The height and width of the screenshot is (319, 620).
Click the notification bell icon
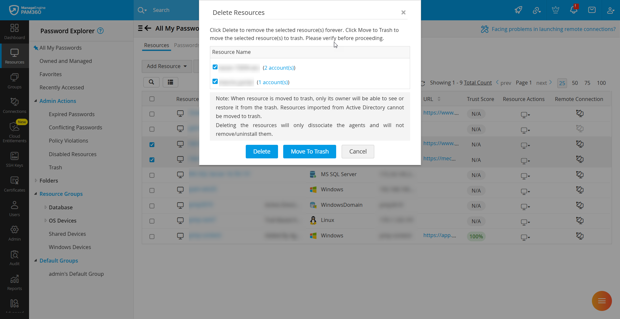574,10
